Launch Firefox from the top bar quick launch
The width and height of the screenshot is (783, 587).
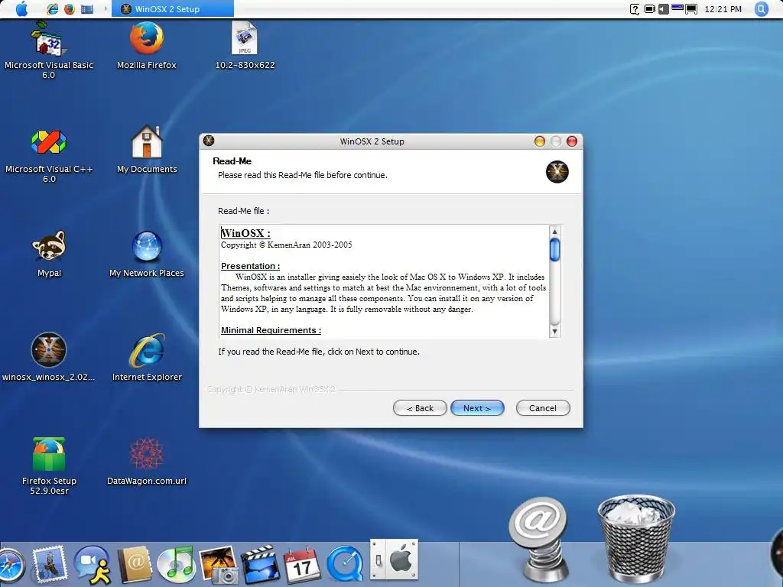pyautogui.click(x=70, y=9)
